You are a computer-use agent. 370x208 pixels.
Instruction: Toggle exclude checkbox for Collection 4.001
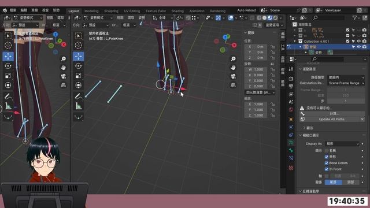click(x=347, y=41)
